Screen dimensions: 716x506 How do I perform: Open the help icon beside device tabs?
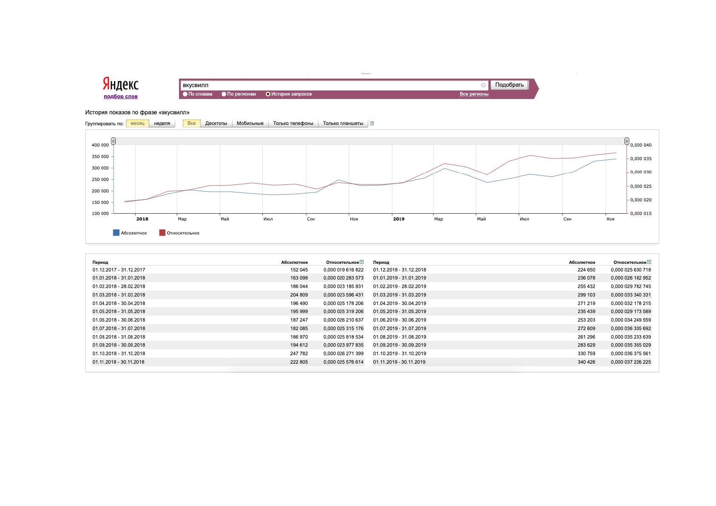[372, 124]
